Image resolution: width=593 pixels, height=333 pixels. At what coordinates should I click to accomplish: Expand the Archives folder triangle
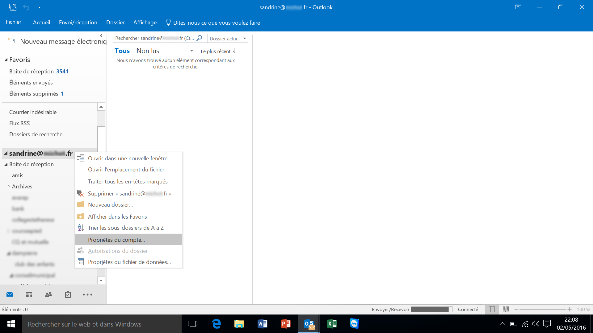(x=8, y=187)
